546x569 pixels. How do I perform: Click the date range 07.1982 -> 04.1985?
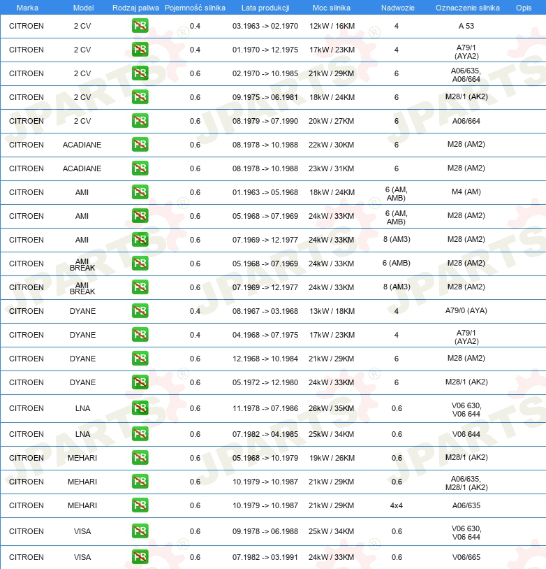[x=265, y=434]
